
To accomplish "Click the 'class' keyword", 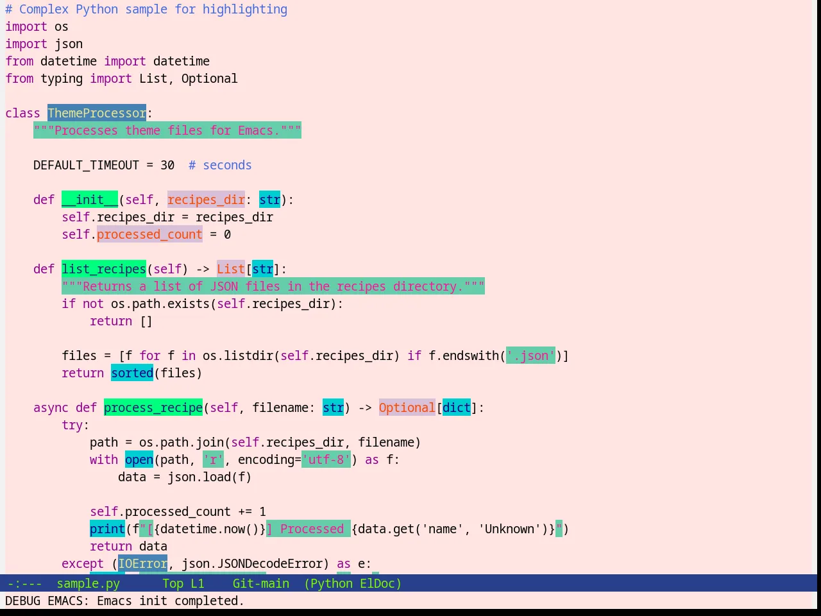I will point(22,113).
